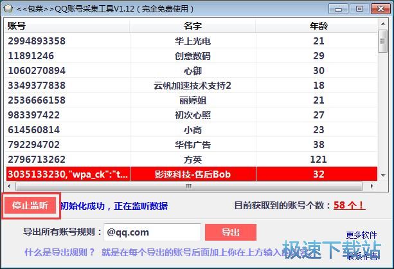Select account 11891246
The width and height of the screenshot is (394, 269).
(31, 56)
